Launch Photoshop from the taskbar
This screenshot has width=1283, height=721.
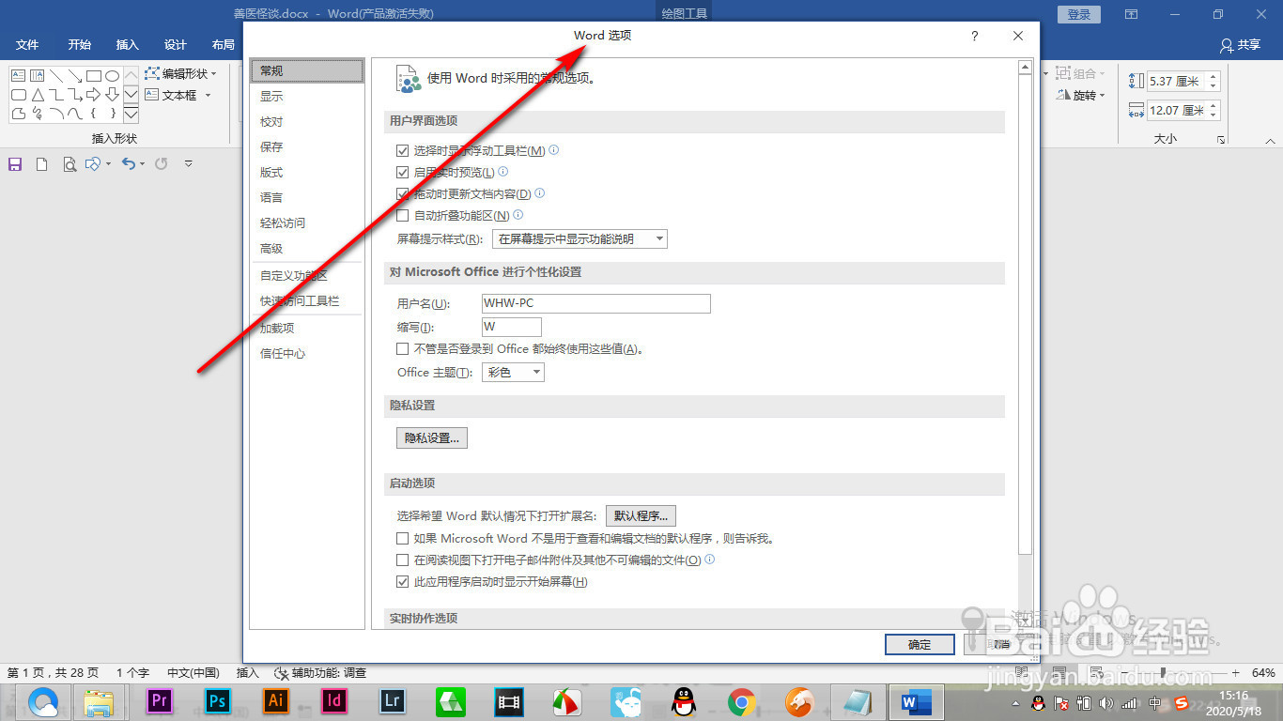[218, 700]
